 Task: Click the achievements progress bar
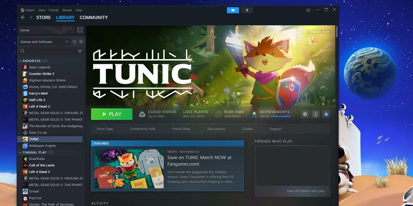click(280, 116)
